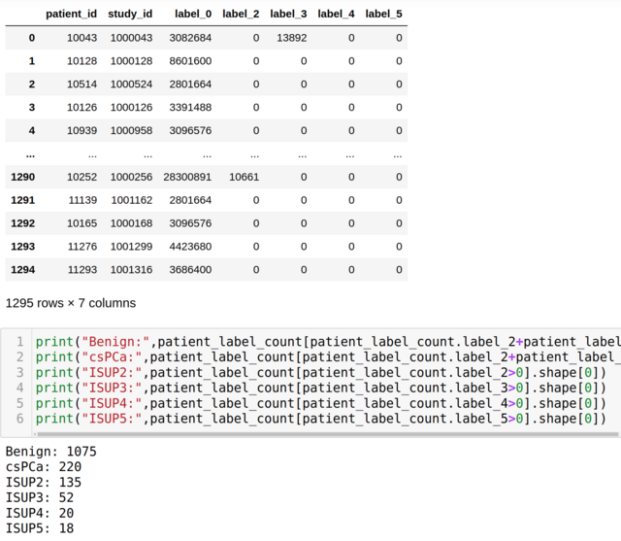Place cursor on the ISUP3 print line
The image size is (621, 541).
coord(321,388)
